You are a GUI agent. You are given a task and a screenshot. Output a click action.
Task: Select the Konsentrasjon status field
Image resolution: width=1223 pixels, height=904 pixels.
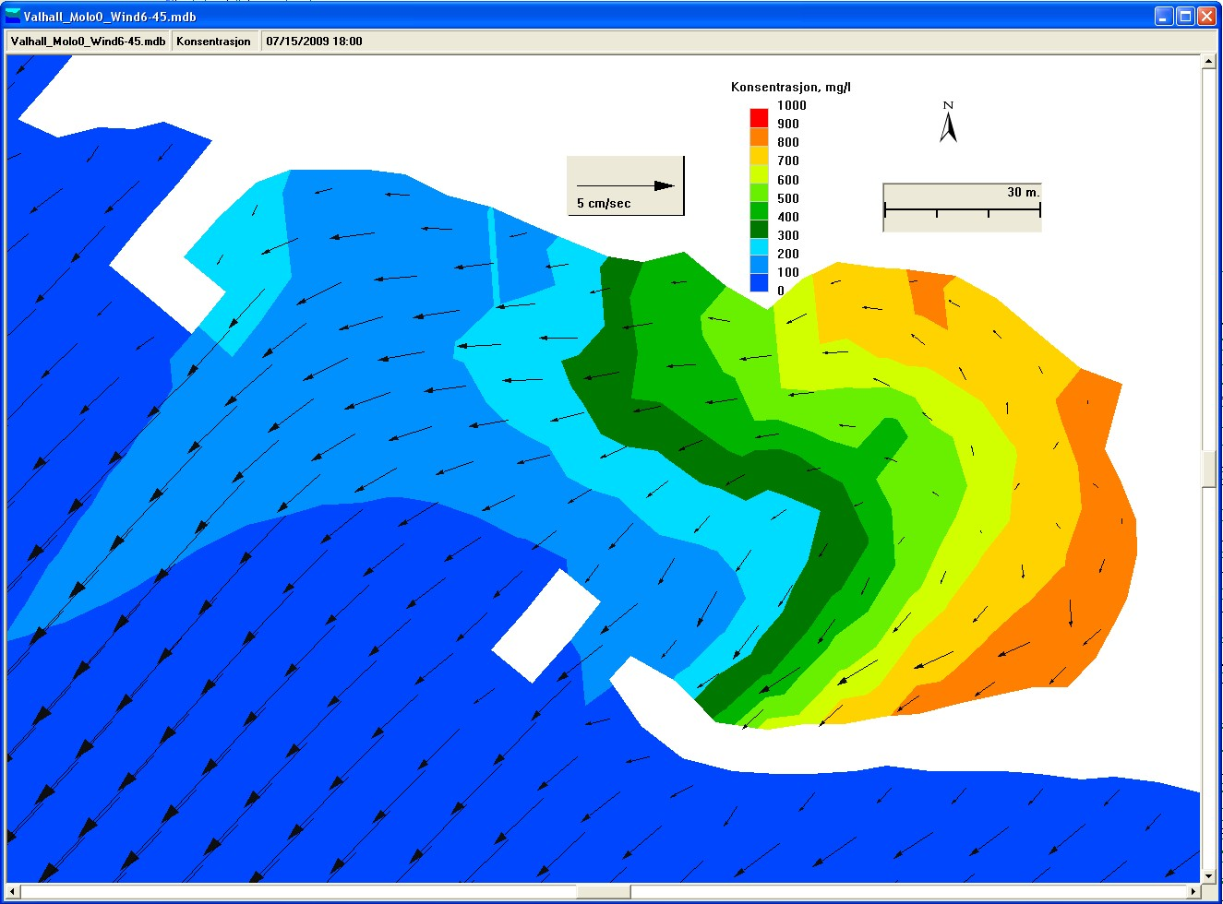pyautogui.click(x=214, y=42)
